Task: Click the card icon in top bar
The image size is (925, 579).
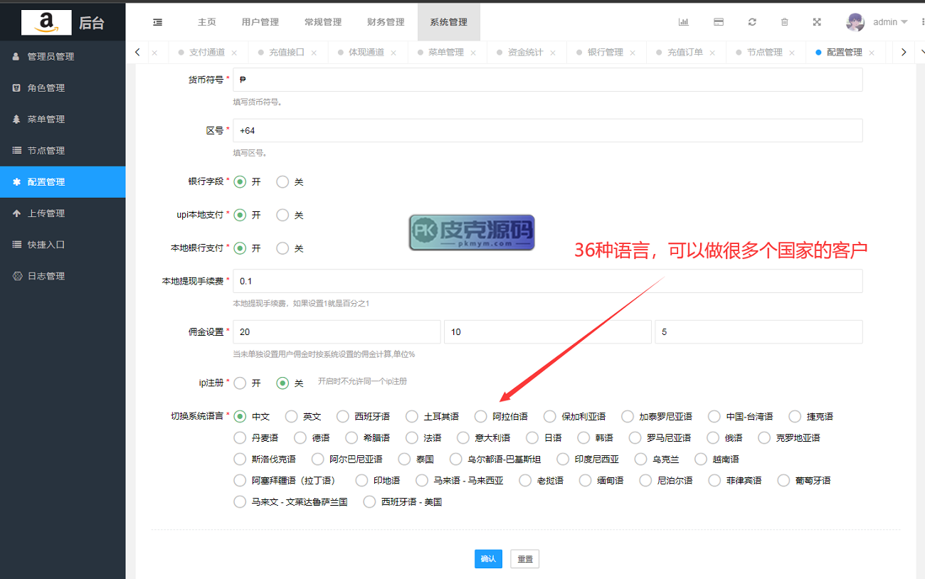Action: pos(719,22)
